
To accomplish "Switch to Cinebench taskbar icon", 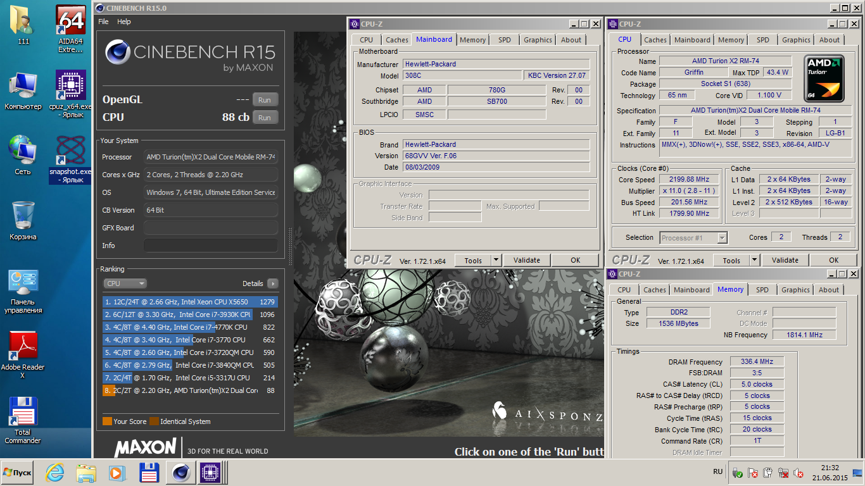I will click(180, 472).
